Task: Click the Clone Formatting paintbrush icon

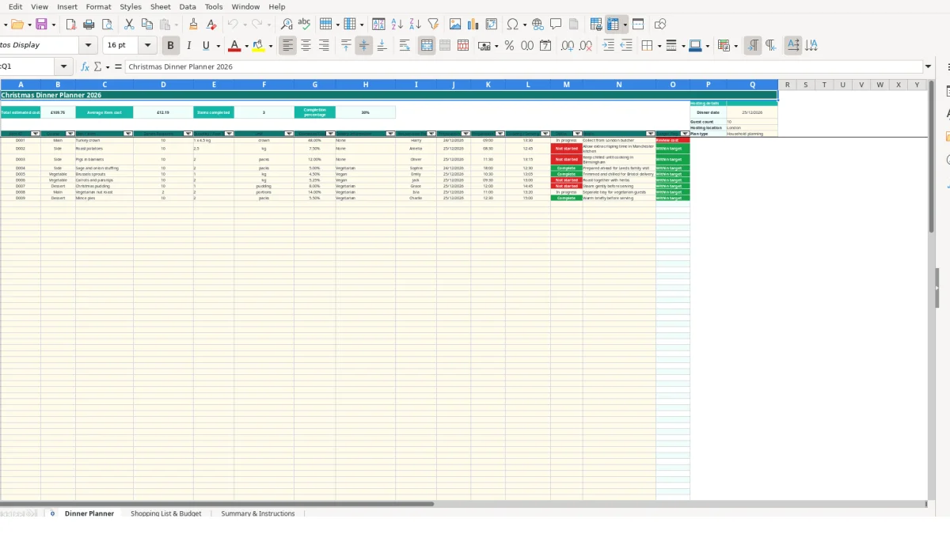Action: point(193,25)
